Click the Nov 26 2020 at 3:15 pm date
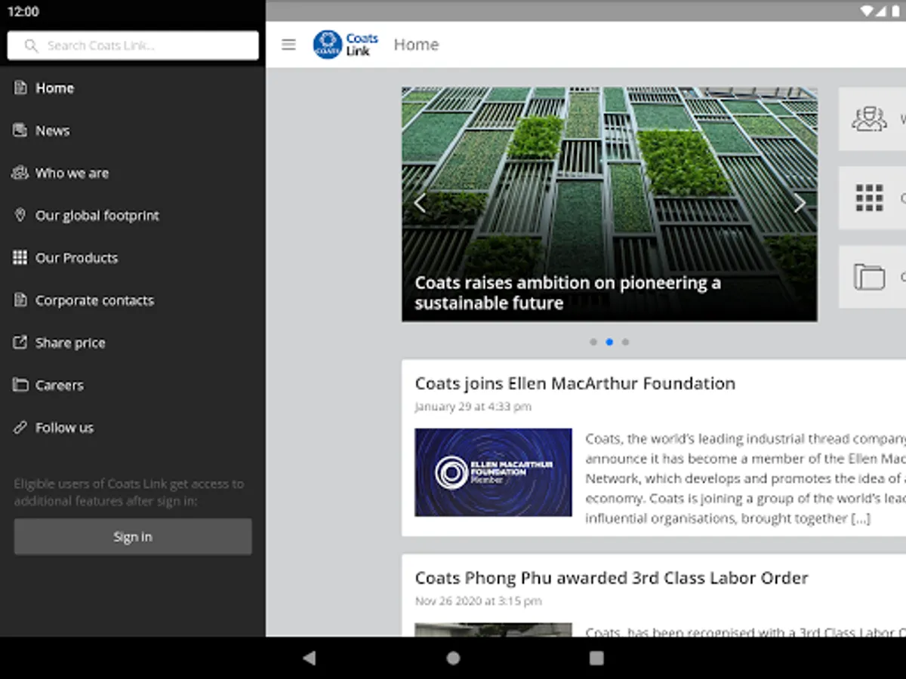 tap(478, 601)
